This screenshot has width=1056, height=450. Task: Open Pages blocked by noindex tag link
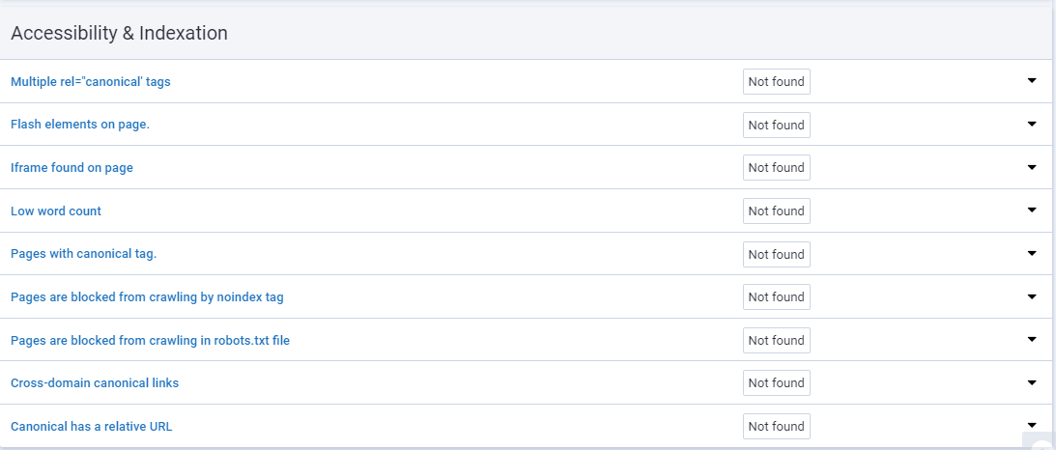(147, 297)
